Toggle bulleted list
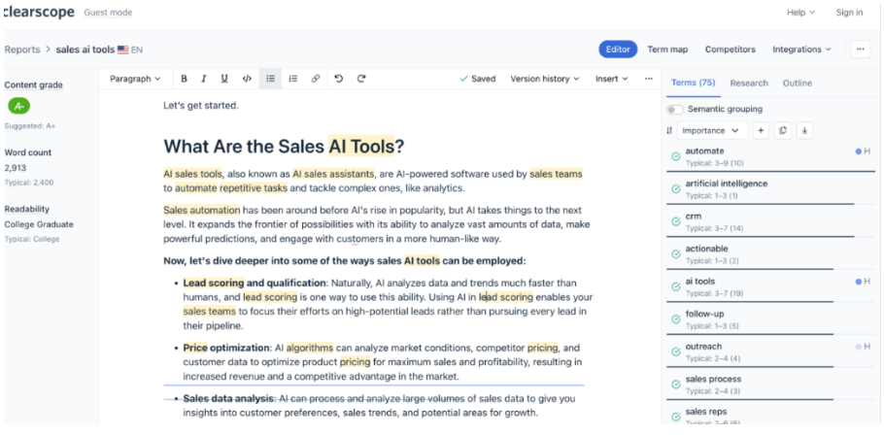The image size is (884, 435). coord(271,79)
